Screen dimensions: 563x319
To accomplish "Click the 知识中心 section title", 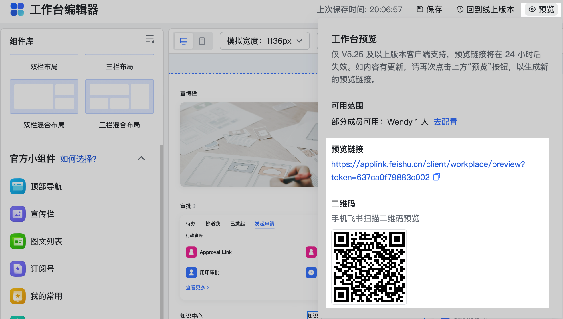I will click(191, 316).
